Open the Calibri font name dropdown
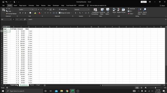The width and height of the screenshot is (167, 93). tap(31, 10)
